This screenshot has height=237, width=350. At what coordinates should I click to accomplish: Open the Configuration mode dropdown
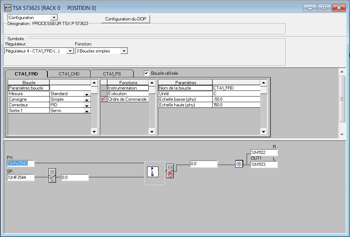click(x=54, y=17)
